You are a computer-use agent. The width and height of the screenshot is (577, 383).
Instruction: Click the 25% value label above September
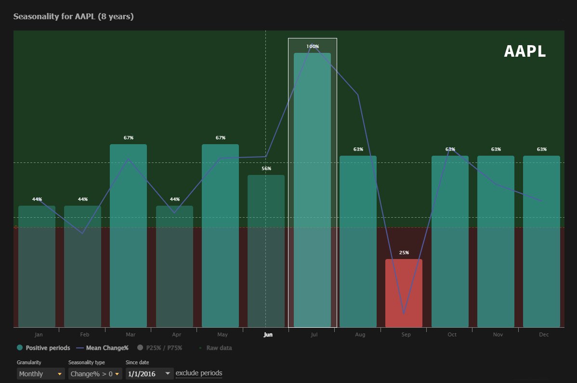pyautogui.click(x=404, y=253)
